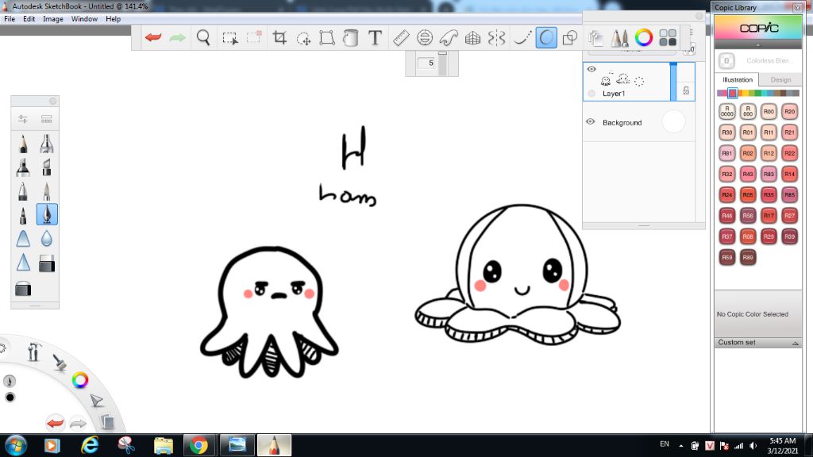This screenshot has width=813, height=457.
Task: Open the Layer Editor from toolbar
Action: (x=595, y=38)
